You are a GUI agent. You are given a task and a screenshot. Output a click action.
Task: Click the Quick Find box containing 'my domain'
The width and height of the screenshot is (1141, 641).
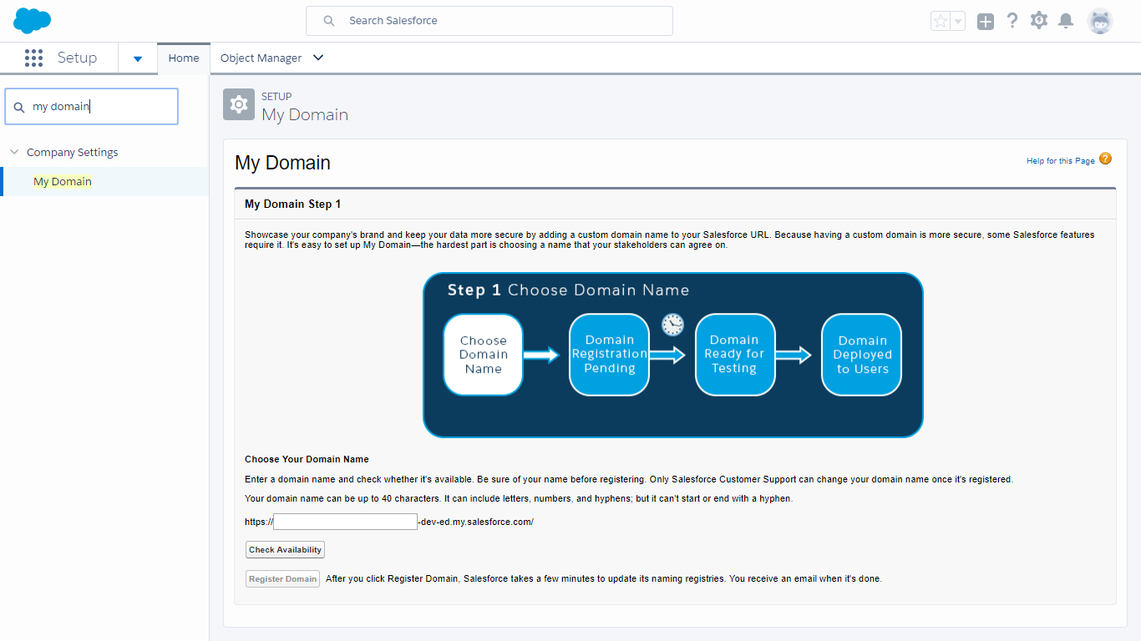(x=92, y=107)
